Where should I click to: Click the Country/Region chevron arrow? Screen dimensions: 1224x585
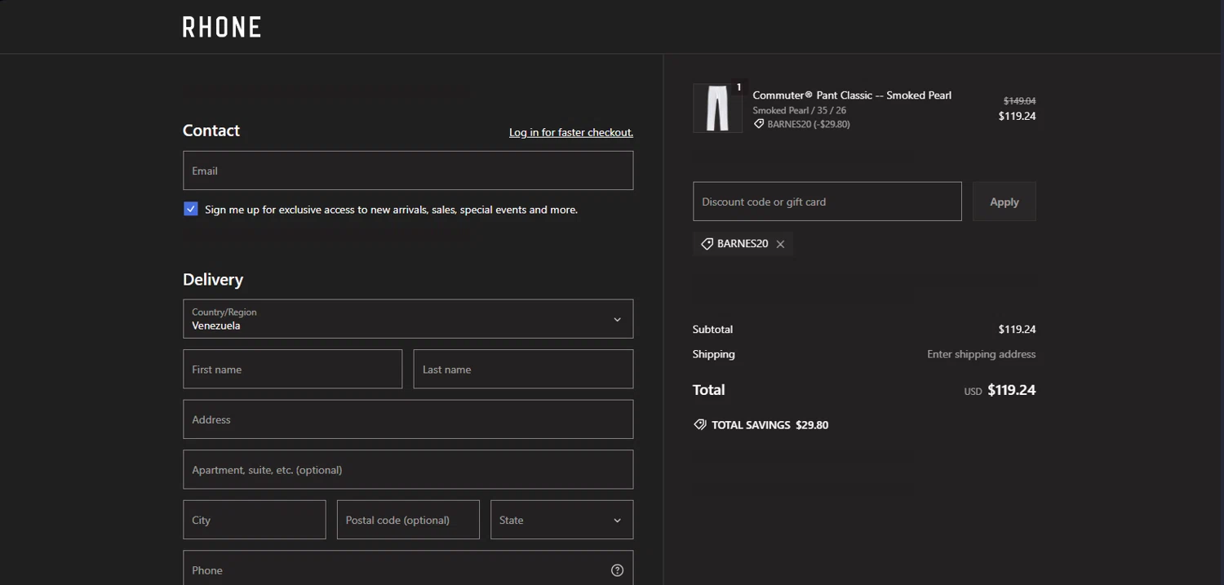(617, 320)
